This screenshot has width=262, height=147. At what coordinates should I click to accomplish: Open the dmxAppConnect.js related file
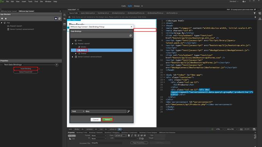point(118,13)
